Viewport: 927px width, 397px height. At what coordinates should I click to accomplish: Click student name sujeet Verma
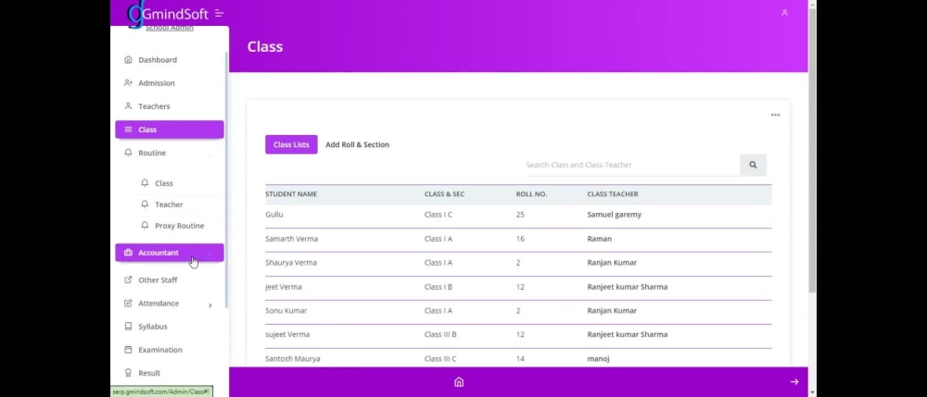[287, 334]
